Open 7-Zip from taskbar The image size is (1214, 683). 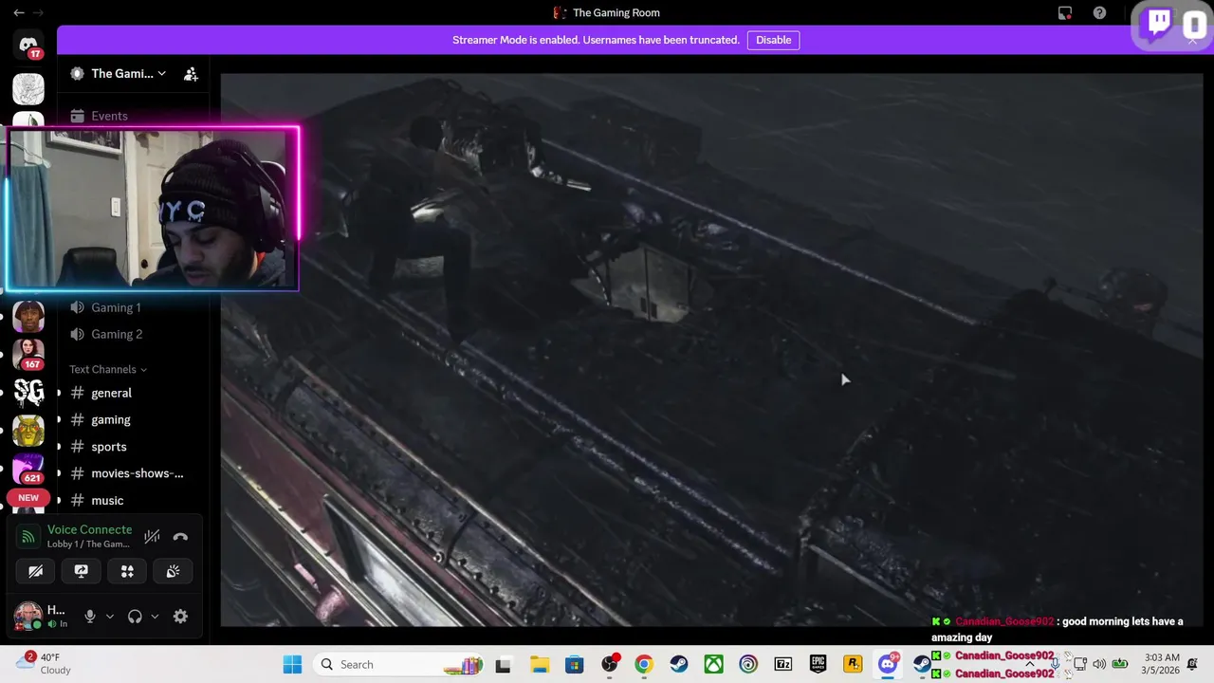coord(783,664)
